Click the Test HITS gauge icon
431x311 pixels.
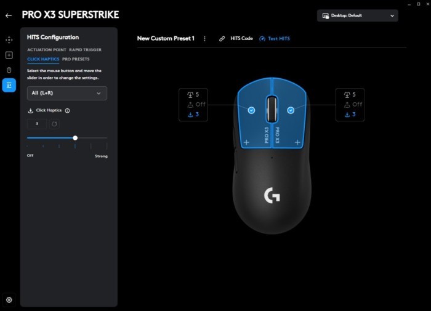262,39
